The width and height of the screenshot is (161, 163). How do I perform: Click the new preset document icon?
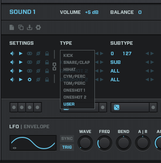point(12,27)
